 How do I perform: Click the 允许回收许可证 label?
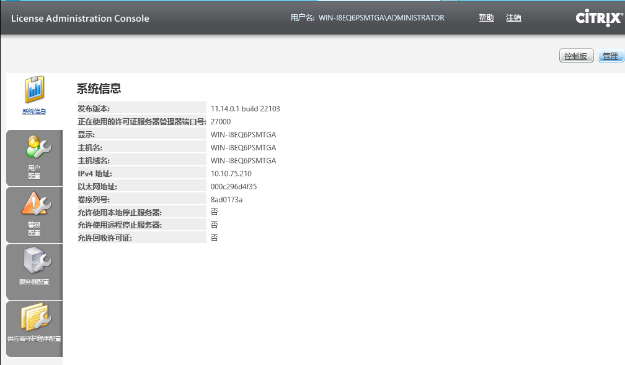pyautogui.click(x=105, y=238)
